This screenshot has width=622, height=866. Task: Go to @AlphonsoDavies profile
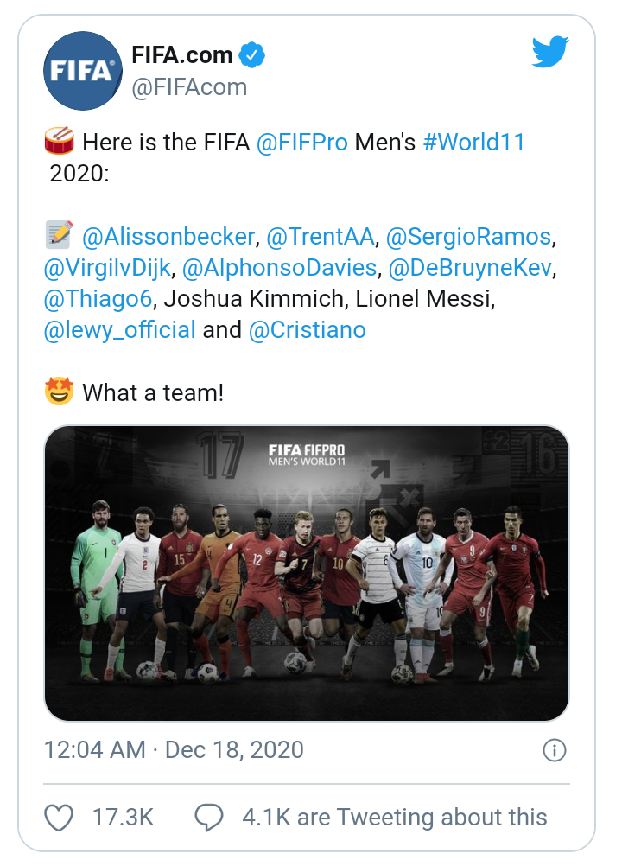coord(279,268)
